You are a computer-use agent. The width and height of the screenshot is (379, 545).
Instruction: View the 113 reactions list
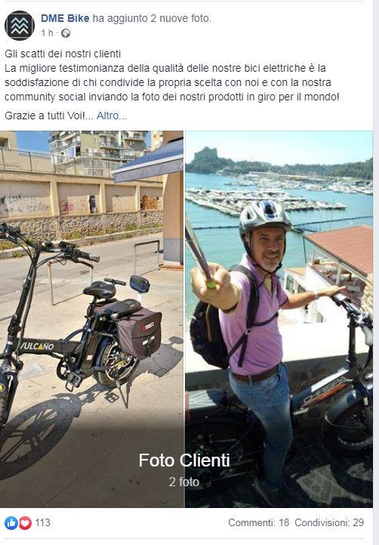43,523
